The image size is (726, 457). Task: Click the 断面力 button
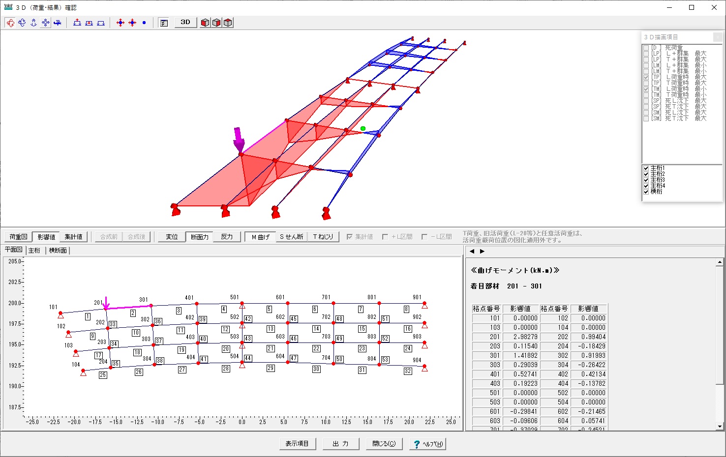point(199,237)
